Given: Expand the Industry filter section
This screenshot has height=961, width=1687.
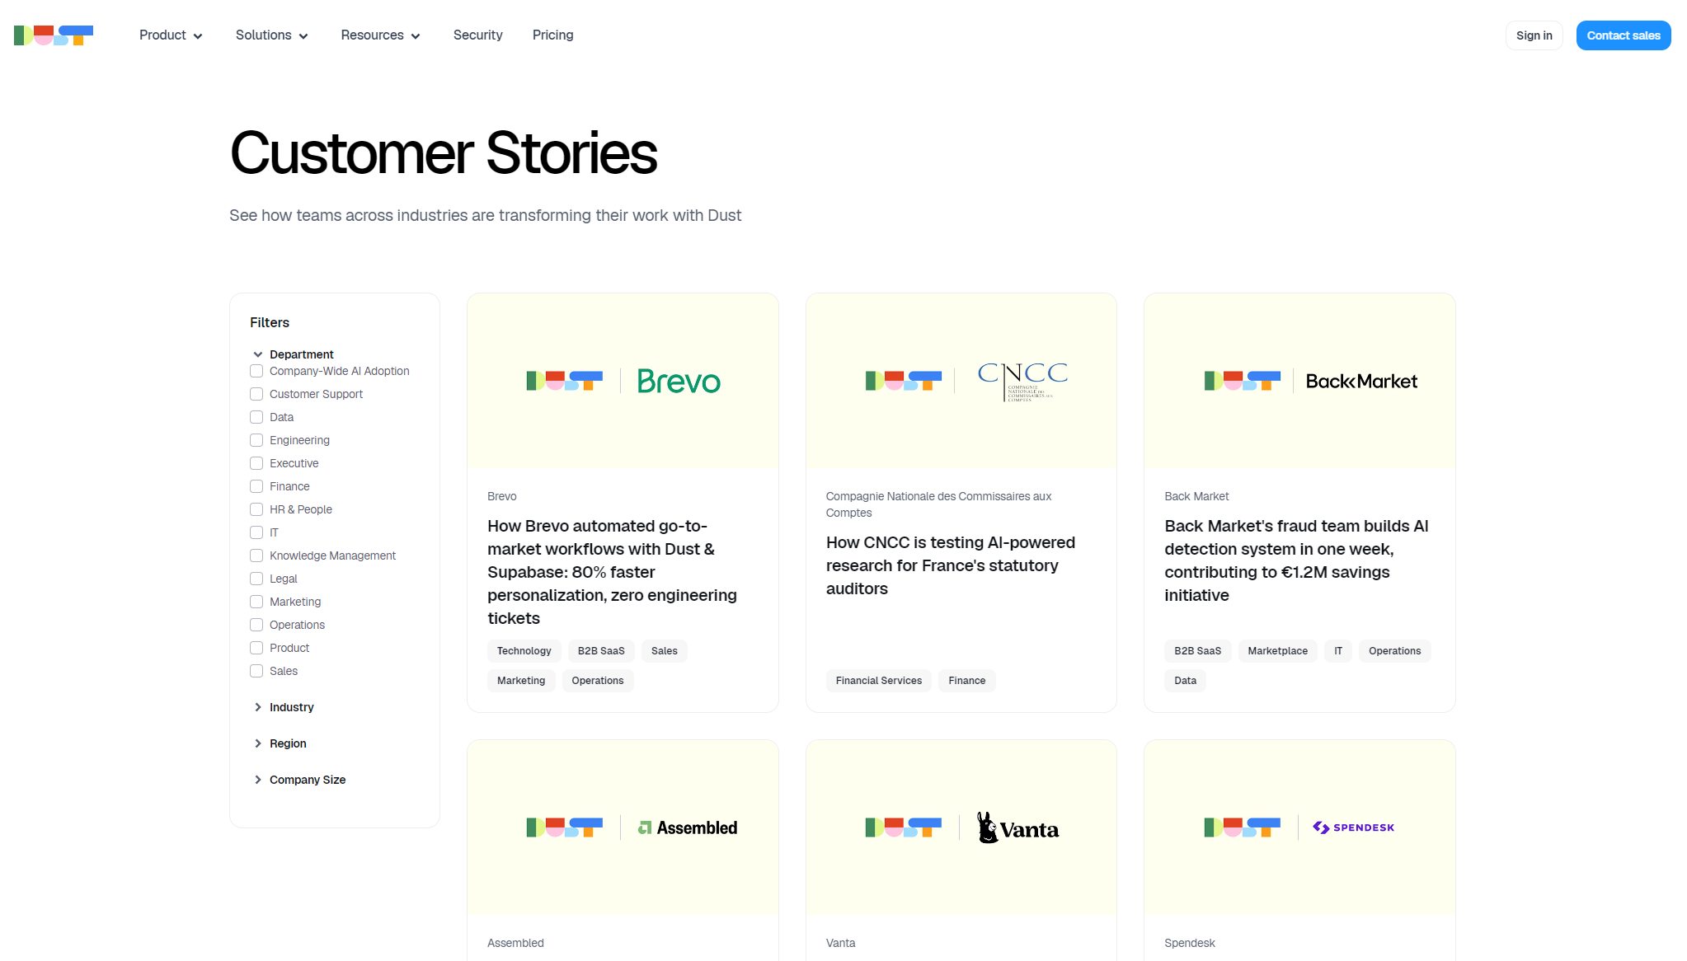Looking at the screenshot, I should click(x=291, y=707).
